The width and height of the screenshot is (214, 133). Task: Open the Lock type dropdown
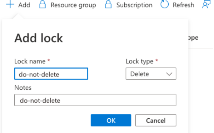[151, 74]
